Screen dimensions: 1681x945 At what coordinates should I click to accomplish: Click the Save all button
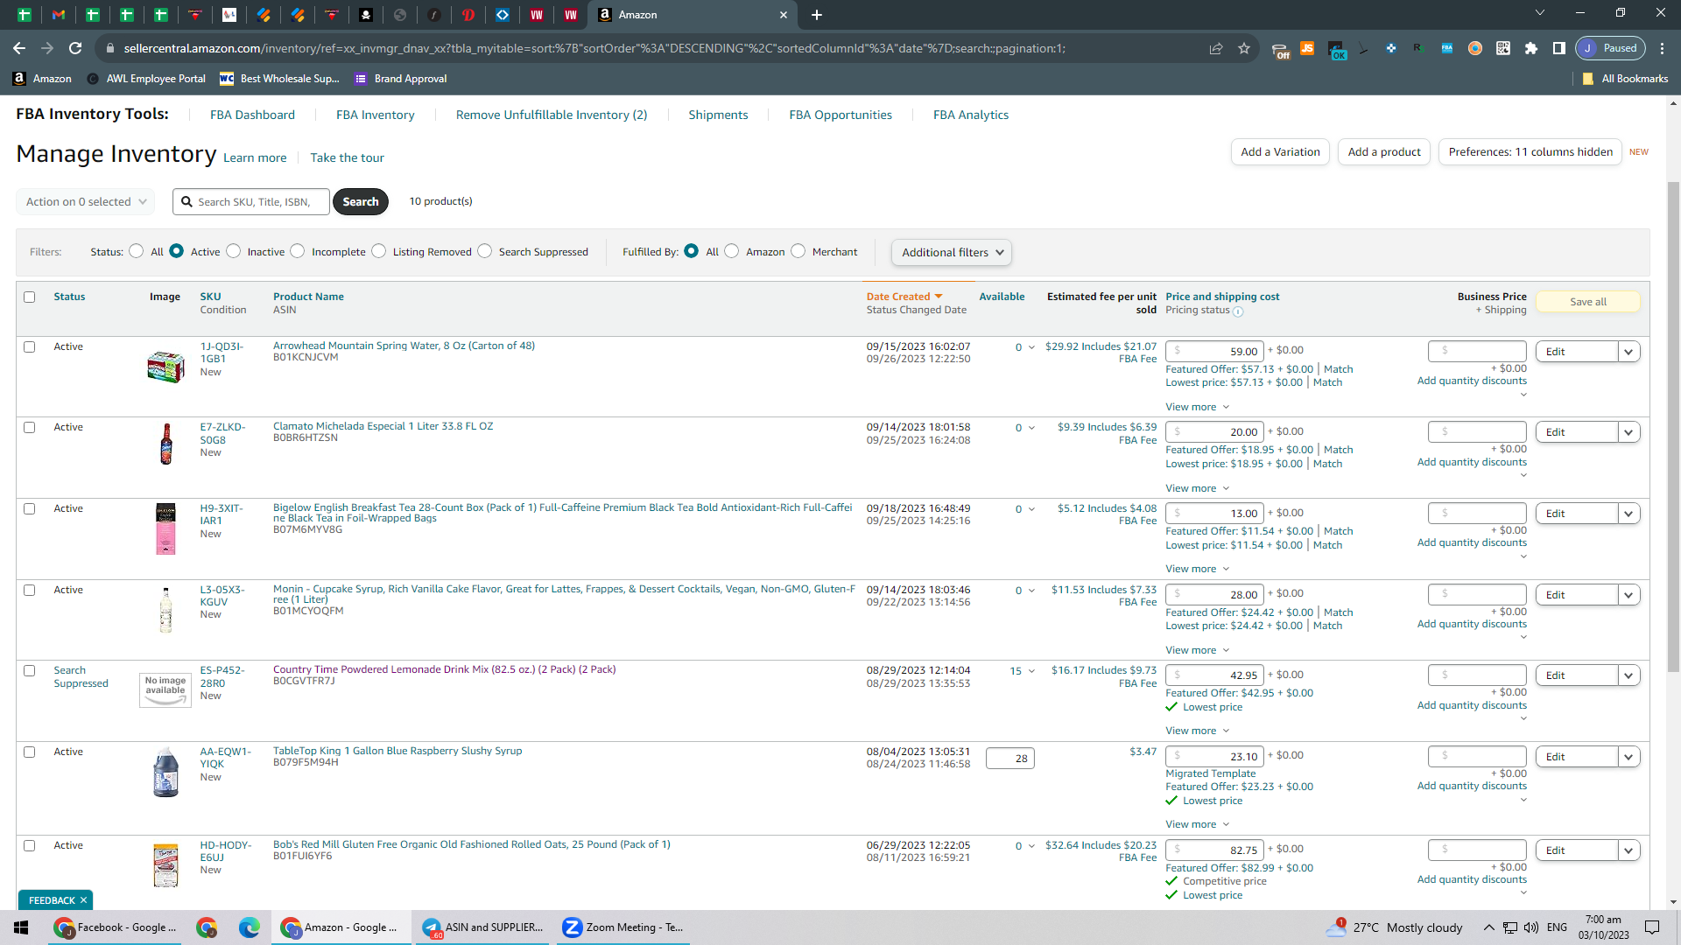tap(1588, 302)
